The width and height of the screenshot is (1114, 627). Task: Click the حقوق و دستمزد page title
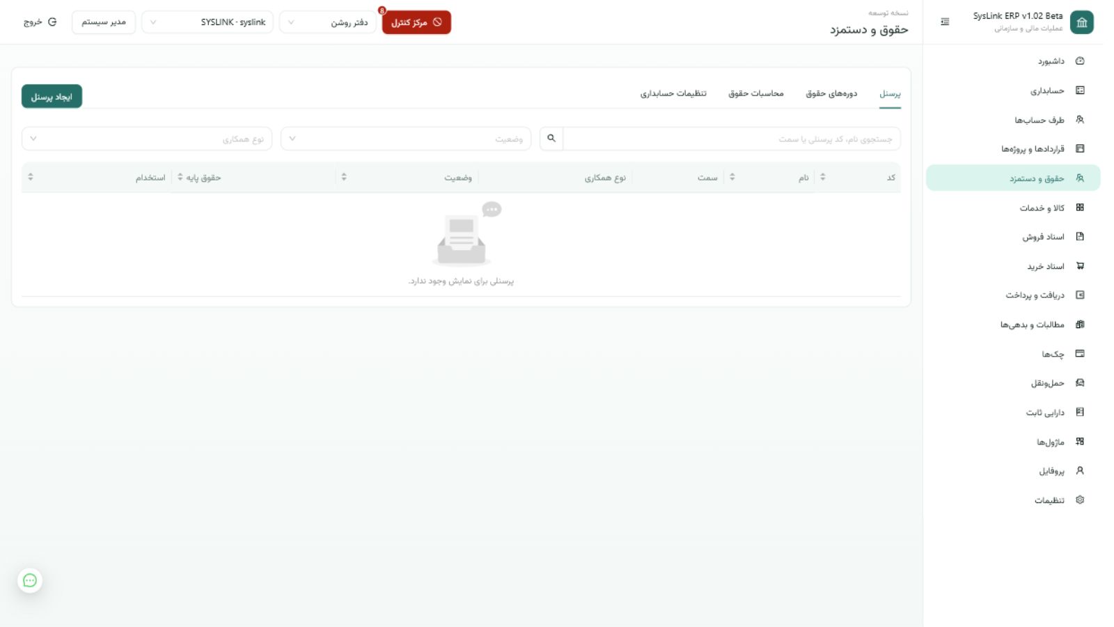click(x=869, y=29)
